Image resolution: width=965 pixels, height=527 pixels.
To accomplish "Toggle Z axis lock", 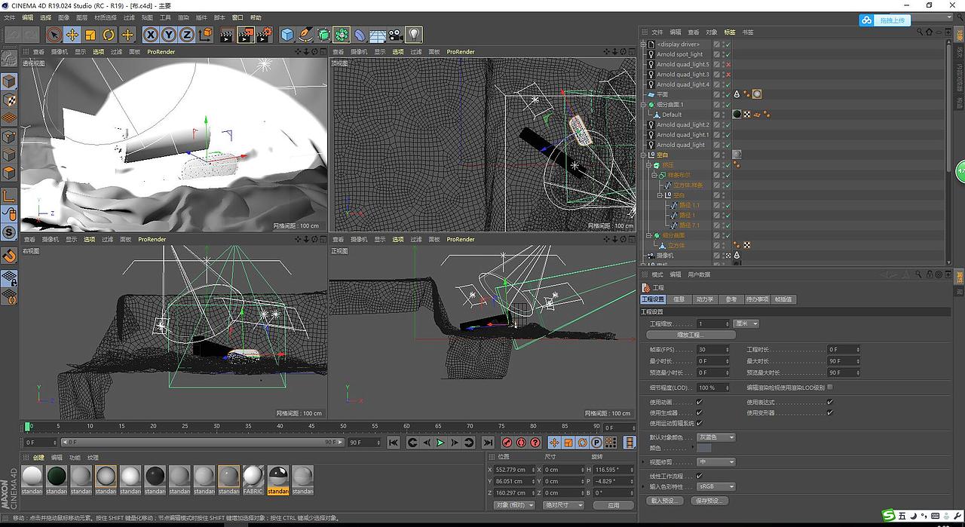I will (x=187, y=35).
